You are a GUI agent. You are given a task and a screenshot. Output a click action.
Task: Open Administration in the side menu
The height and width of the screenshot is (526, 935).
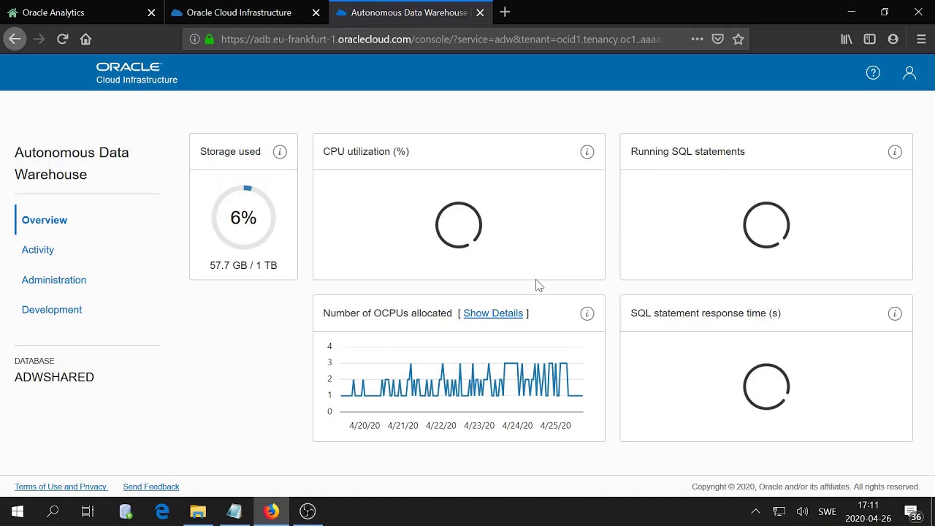(54, 280)
